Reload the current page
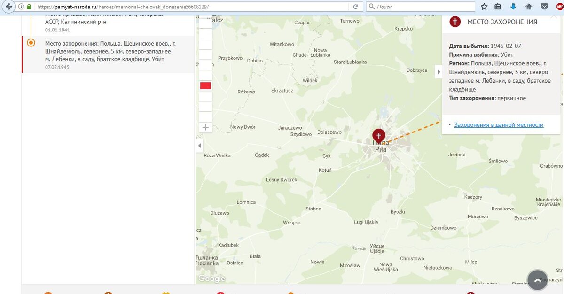The height and width of the screenshot is (294, 564). click(x=356, y=7)
